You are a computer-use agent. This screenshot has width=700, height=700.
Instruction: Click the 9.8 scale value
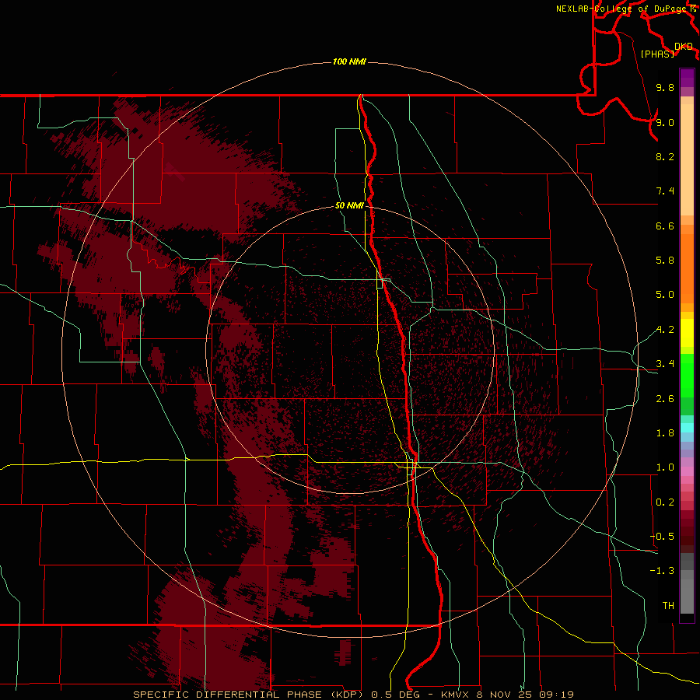(x=665, y=87)
